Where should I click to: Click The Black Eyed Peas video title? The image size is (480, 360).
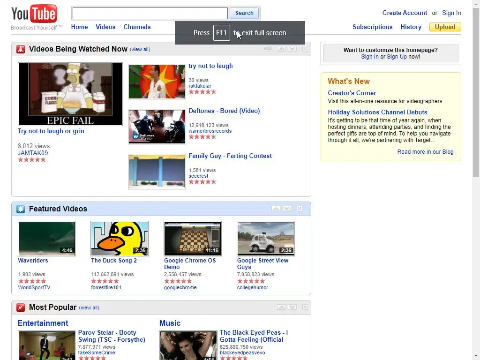click(x=254, y=336)
